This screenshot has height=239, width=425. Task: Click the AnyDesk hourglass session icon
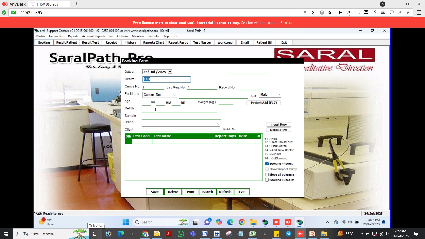[313, 12]
